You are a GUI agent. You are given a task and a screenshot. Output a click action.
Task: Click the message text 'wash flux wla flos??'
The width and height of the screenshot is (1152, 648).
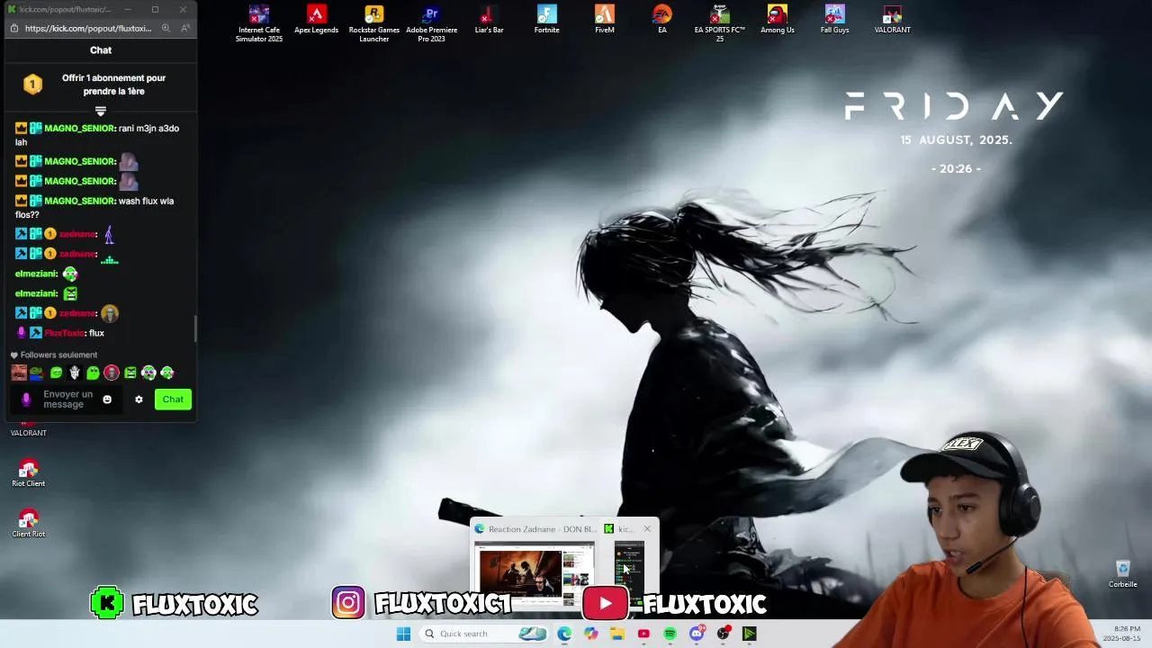[x=94, y=208]
